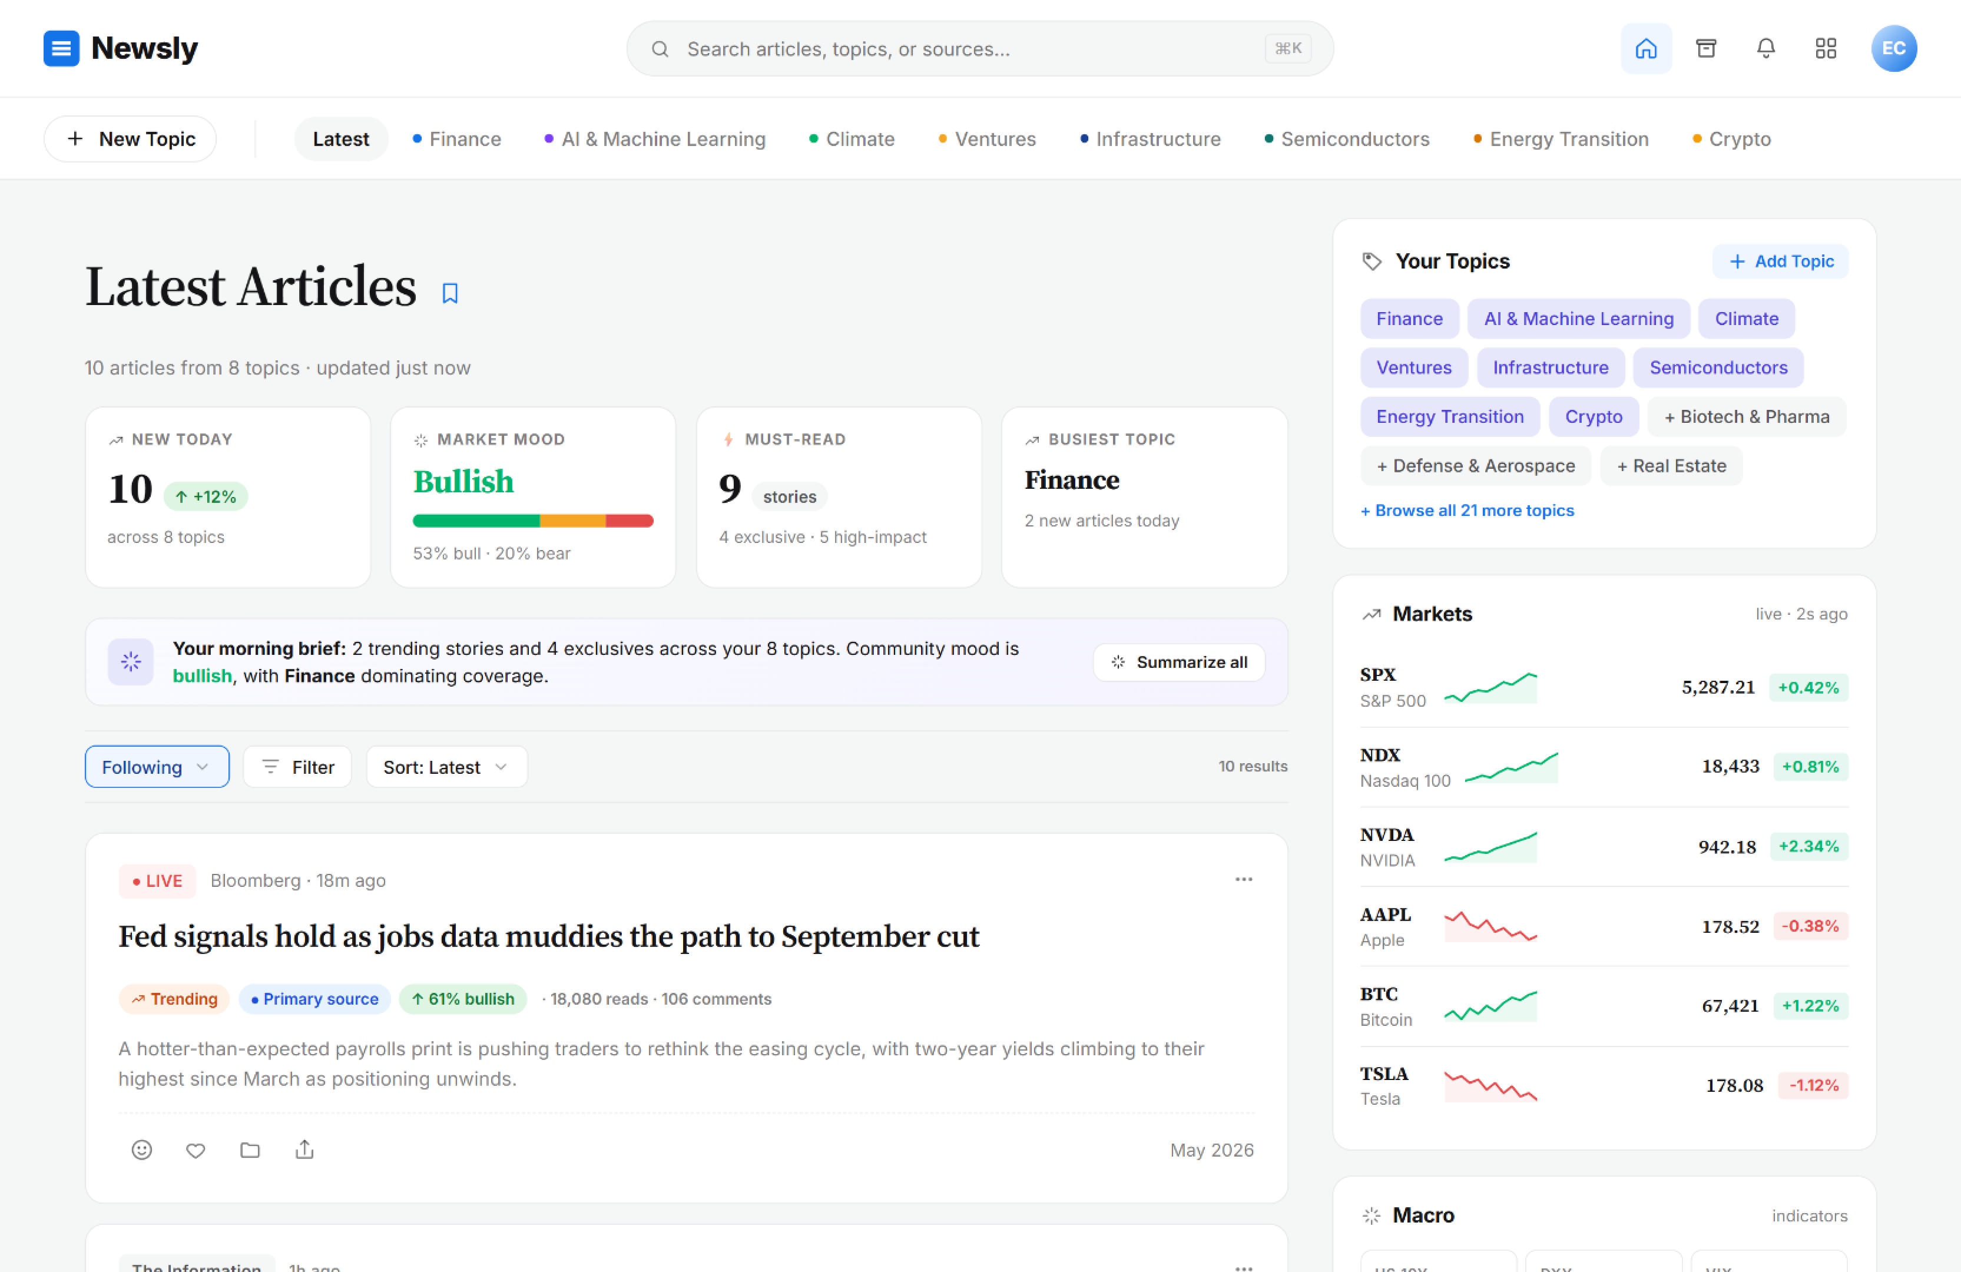1961x1272 pixels.
Task: Click the sparkle icon in morning brief
Action: [x=131, y=661]
